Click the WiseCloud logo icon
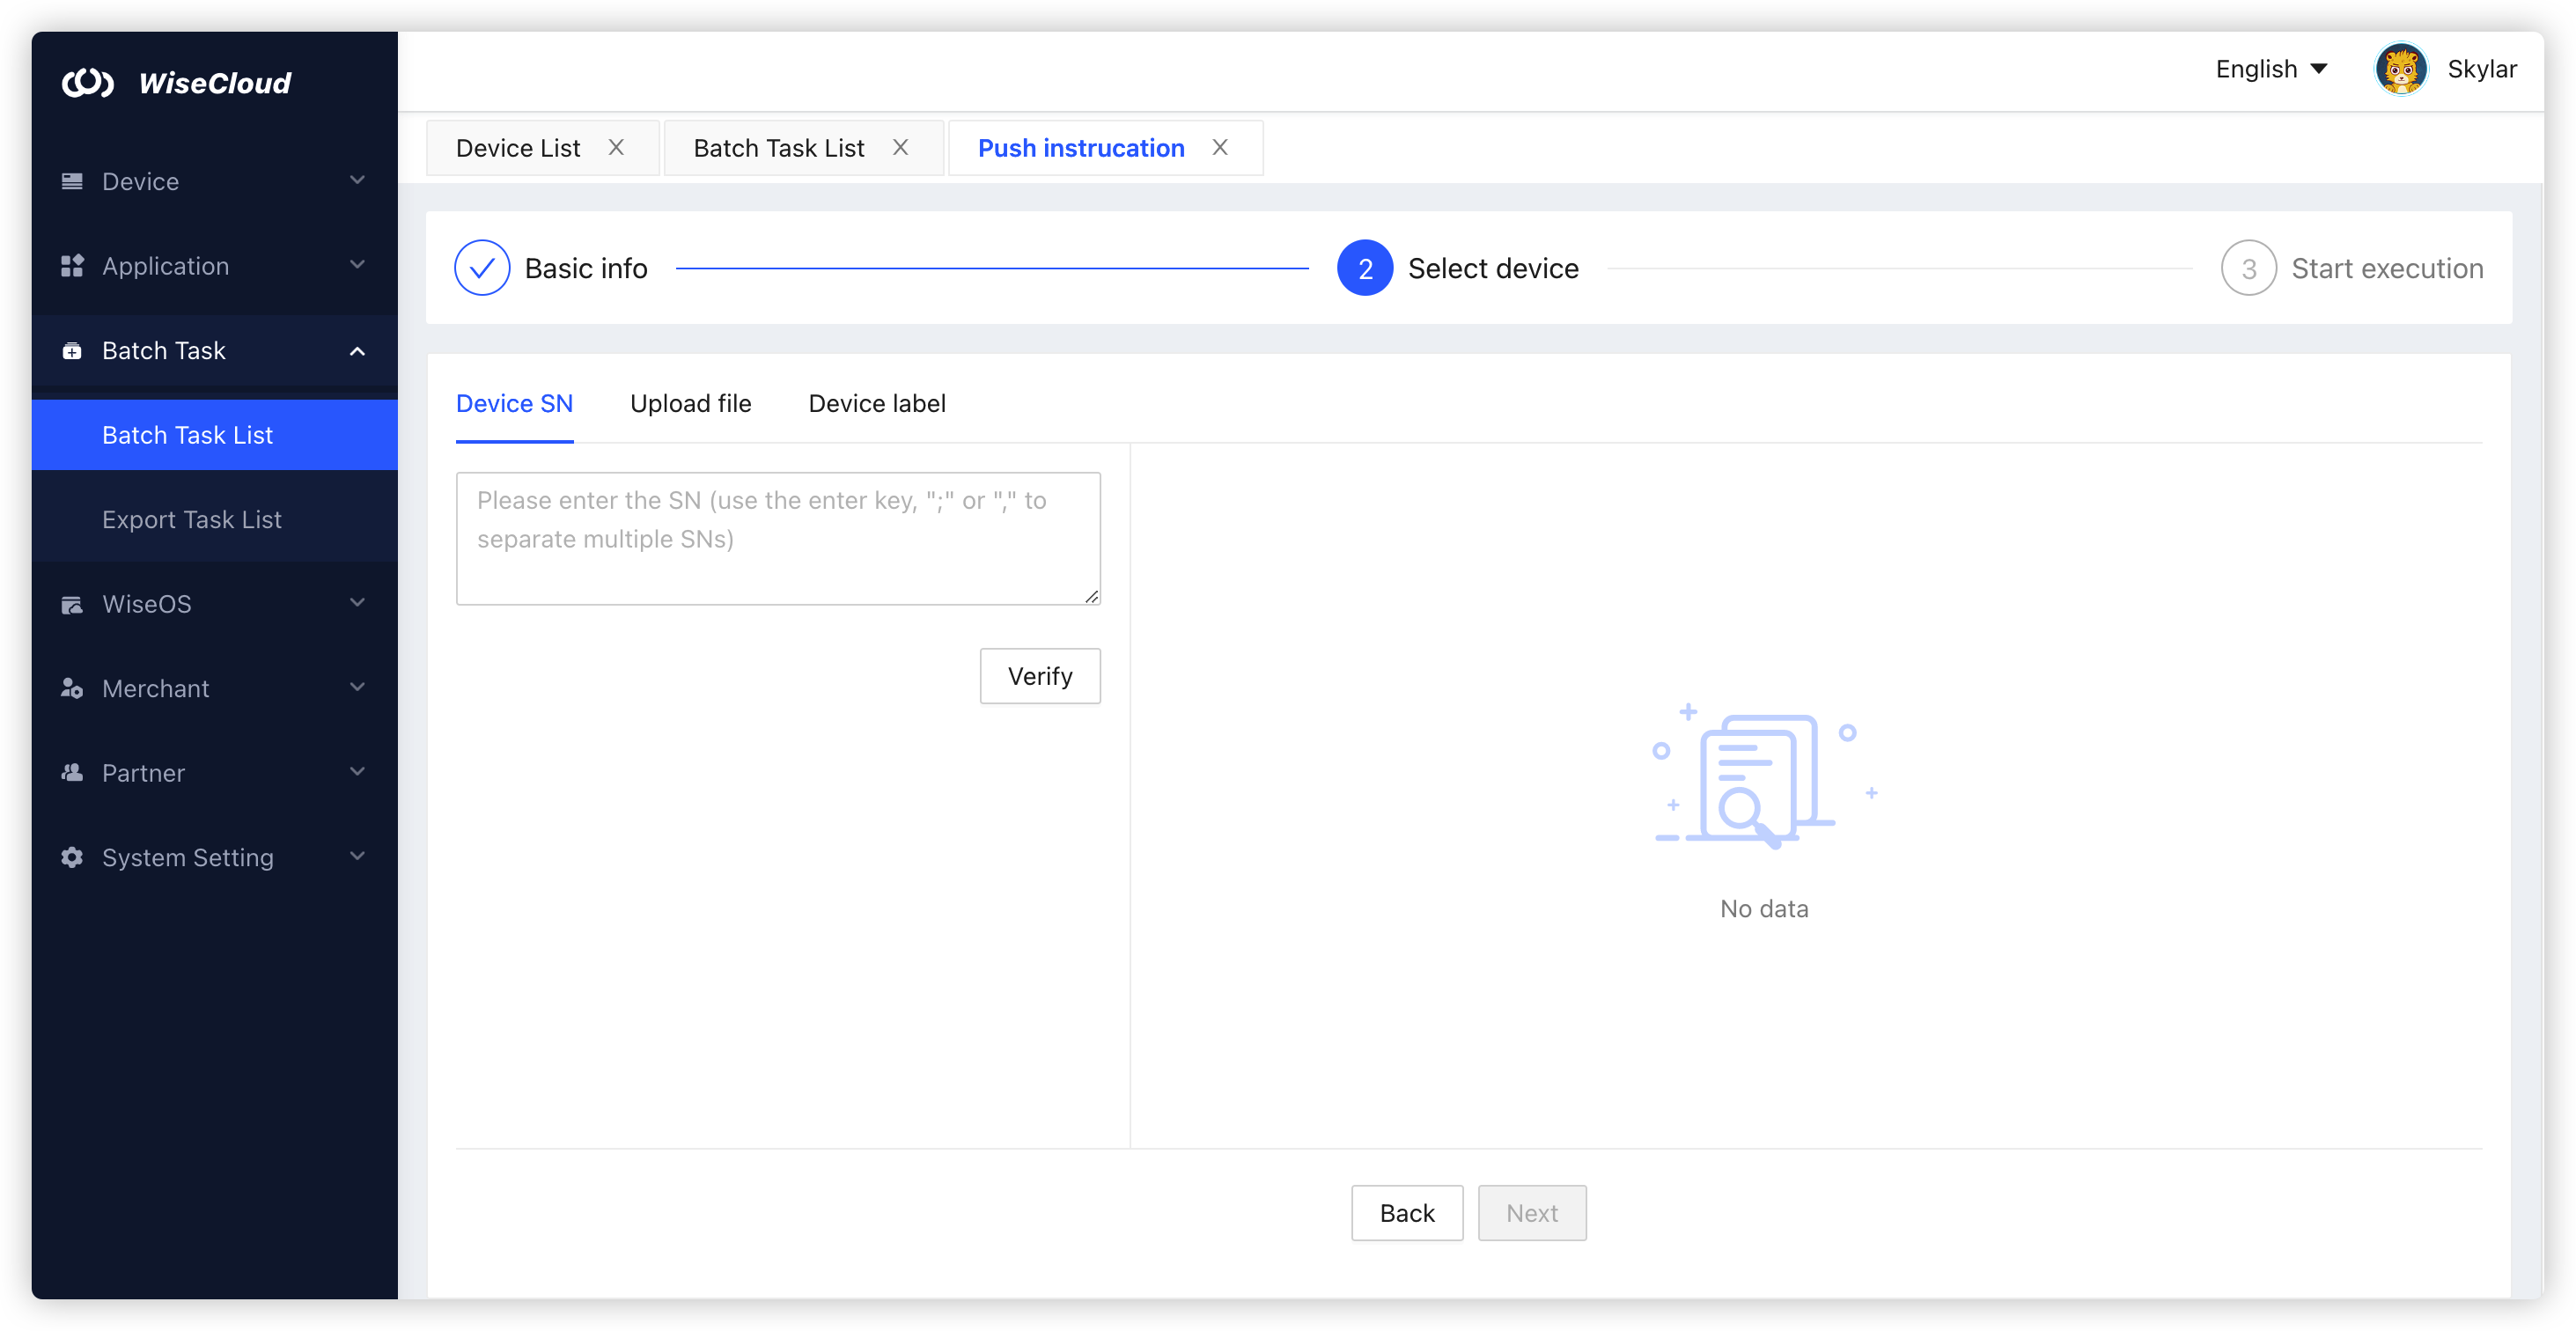This screenshot has width=2576, height=1331. click(x=88, y=82)
